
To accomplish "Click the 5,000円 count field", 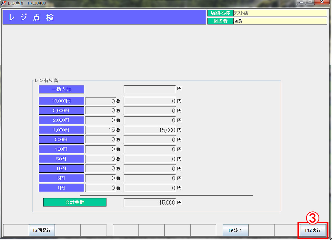I will (100, 110).
